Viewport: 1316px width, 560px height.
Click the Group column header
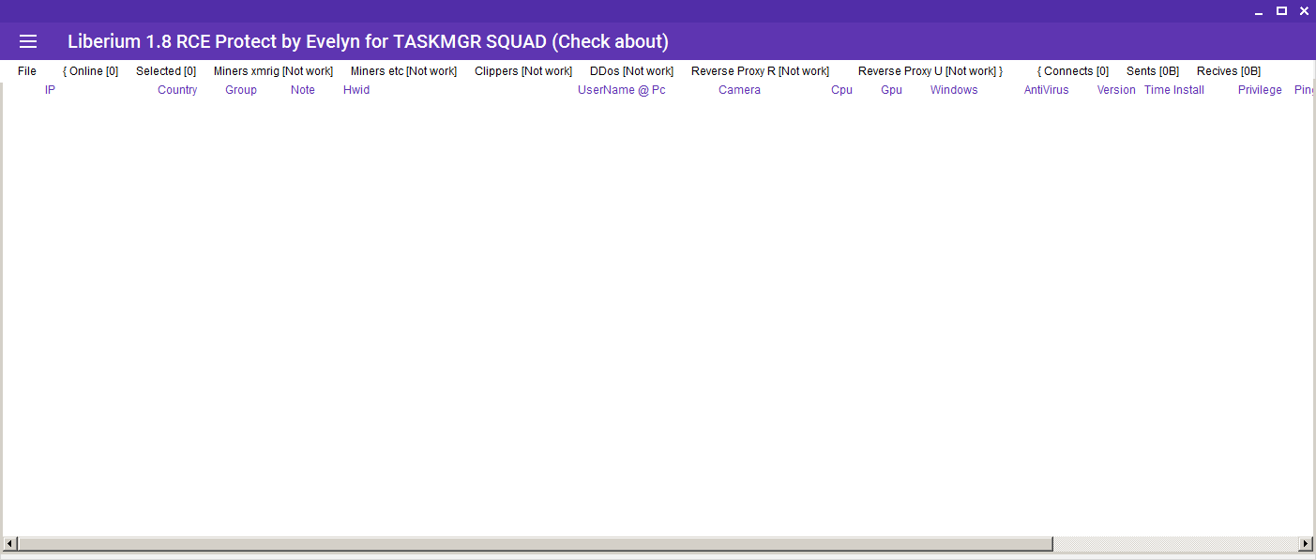pyautogui.click(x=241, y=90)
